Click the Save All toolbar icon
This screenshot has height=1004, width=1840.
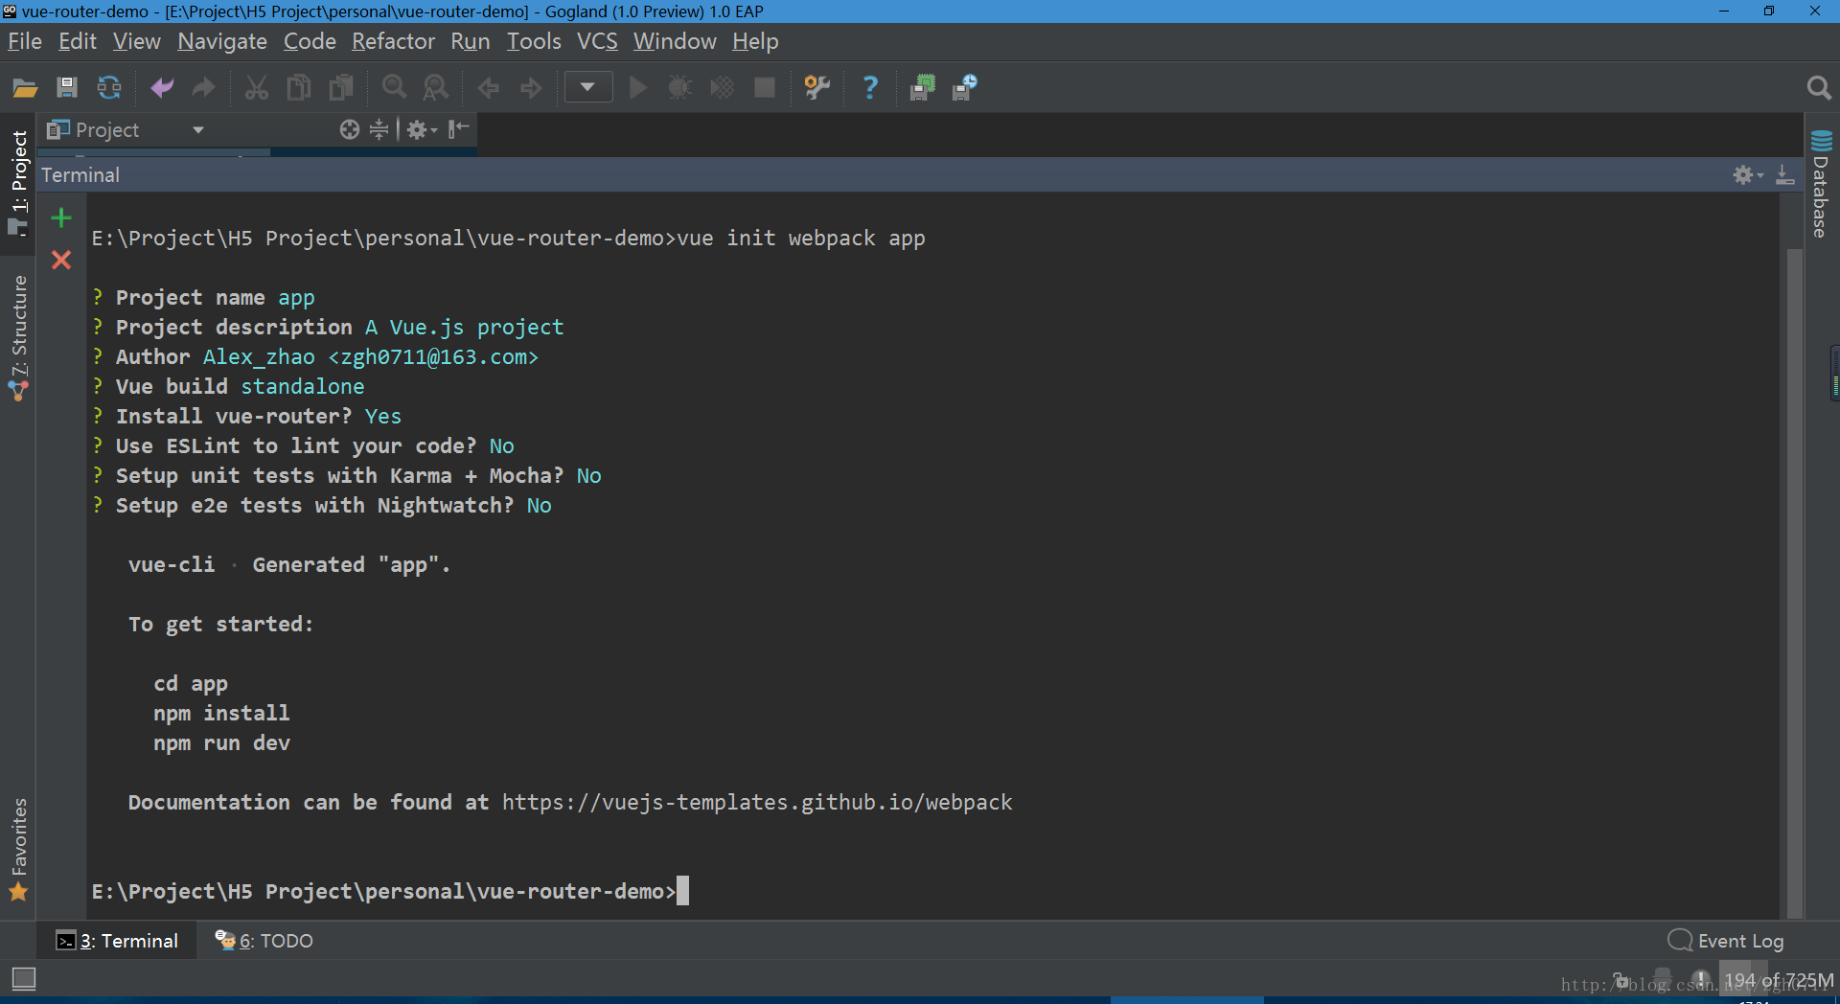(66, 88)
